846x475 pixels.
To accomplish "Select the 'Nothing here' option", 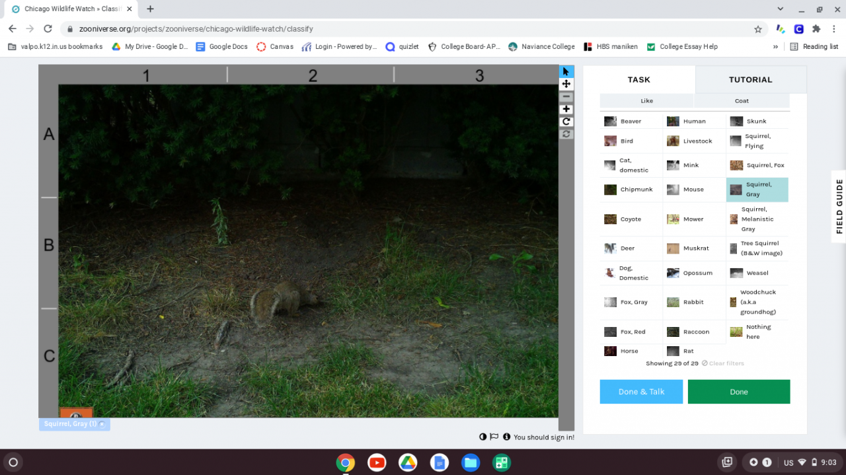I will pyautogui.click(x=757, y=332).
